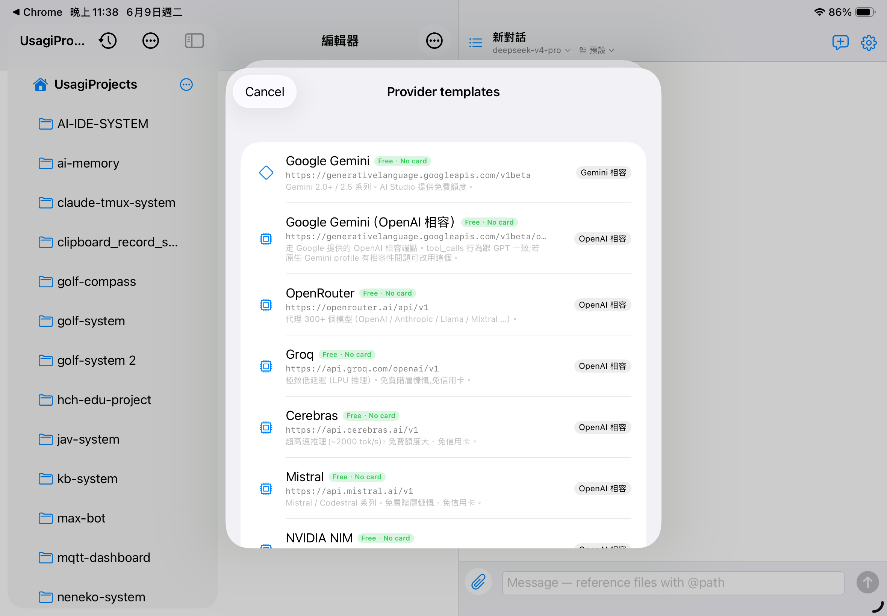The height and width of the screenshot is (616, 887).
Task: Click the Free · No card tag on Cerebras
Action: pos(371,416)
